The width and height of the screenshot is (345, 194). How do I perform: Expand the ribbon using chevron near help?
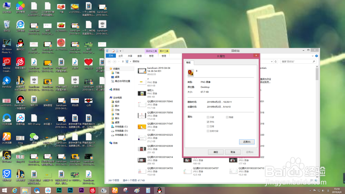pos(313,56)
